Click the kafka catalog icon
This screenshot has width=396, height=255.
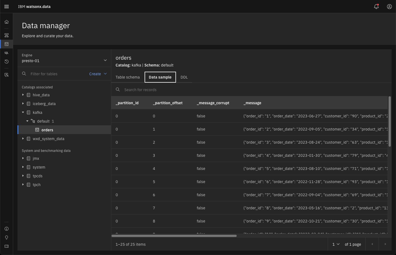pos(28,112)
